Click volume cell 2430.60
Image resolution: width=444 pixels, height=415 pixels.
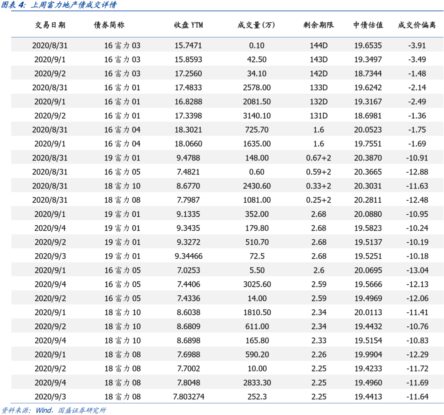tap(257, 186)
